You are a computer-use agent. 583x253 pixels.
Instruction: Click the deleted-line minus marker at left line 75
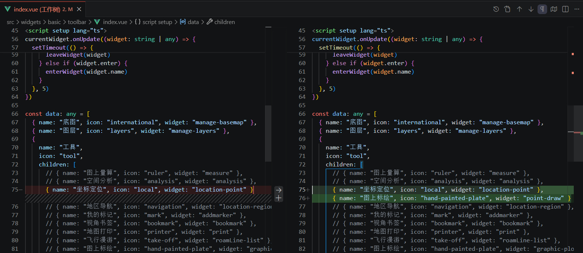click(x=21, y=190)
